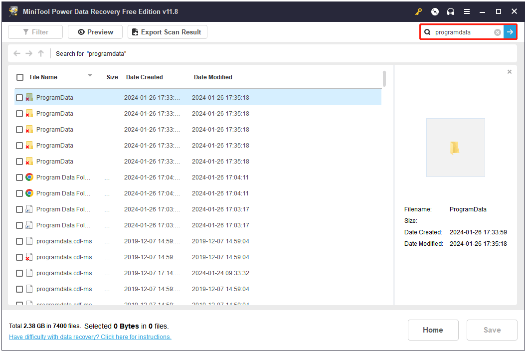
Task: Open the File Name column sort dropdown arrow
Action: pos(90,76)
